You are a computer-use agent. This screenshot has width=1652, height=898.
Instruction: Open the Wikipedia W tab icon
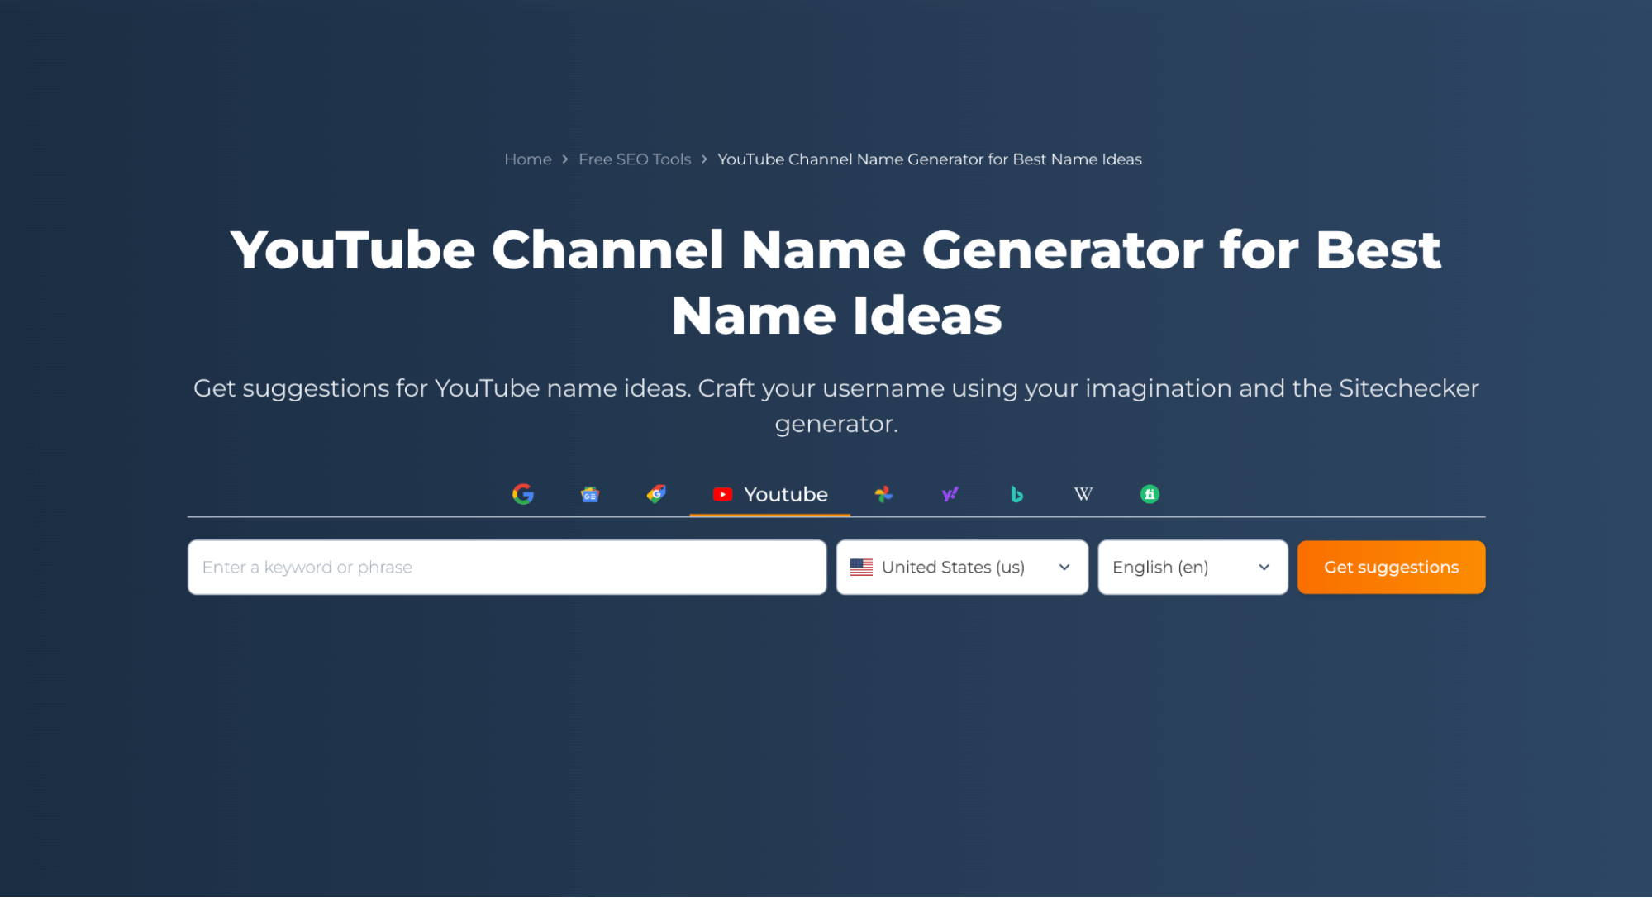1083,494
